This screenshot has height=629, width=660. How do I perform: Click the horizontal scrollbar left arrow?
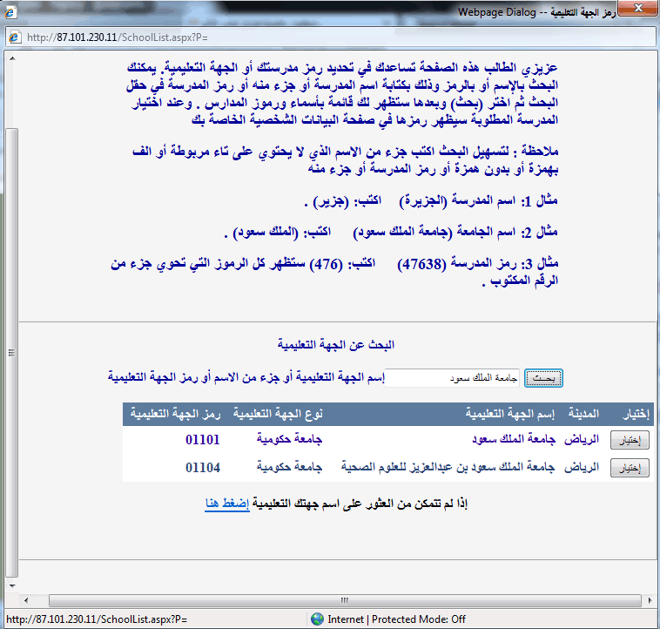click(26, 600)
